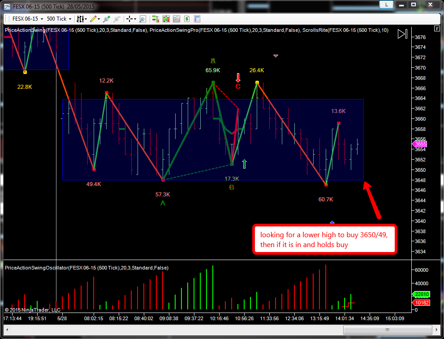The width and height of the screenshot is (444, 339).
Task: Click the zoom out magnifier icon
Action: [x=117, y=19]
